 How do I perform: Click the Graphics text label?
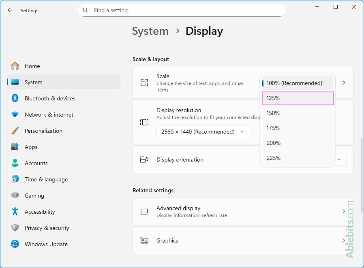pyautogui.click(x=167, y=240)
